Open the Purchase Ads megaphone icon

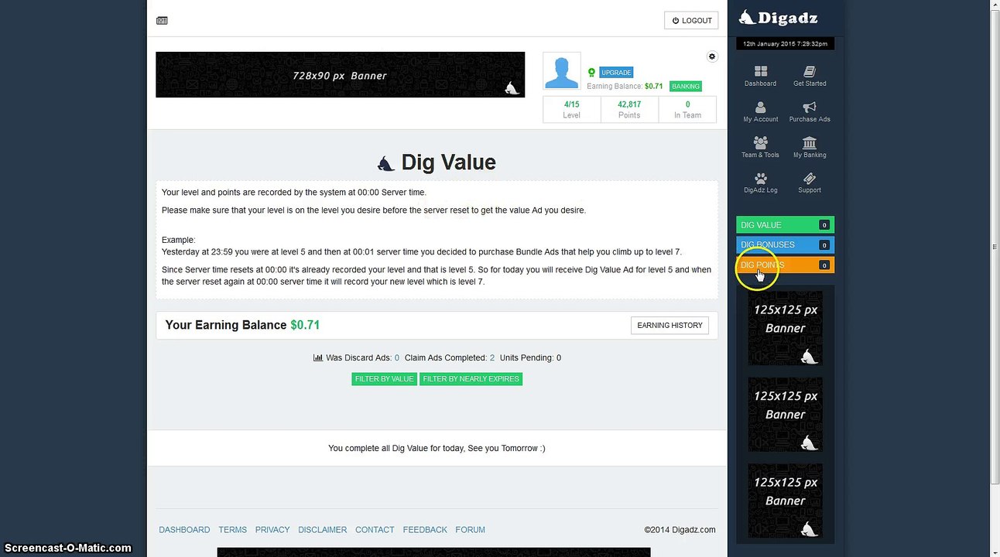[x=810, y=111]
